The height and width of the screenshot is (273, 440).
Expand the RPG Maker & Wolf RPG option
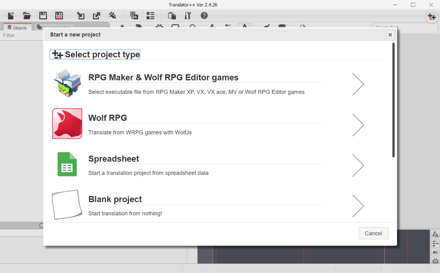tap(358, 84)
